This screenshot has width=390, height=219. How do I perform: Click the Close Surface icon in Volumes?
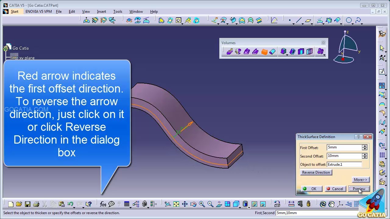(x=272, y=52)
